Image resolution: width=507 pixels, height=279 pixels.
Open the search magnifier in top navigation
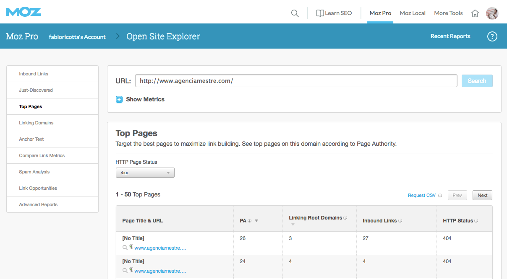point(295,13)
